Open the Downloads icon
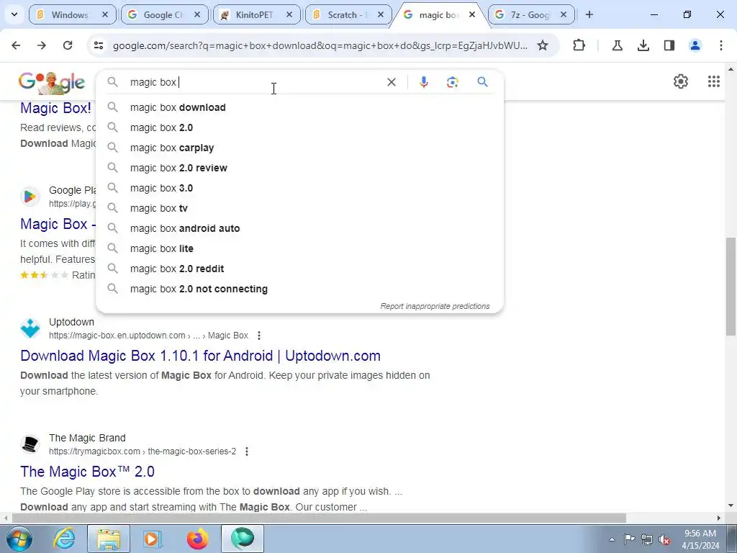737x553 pixels. pos(643,45)
